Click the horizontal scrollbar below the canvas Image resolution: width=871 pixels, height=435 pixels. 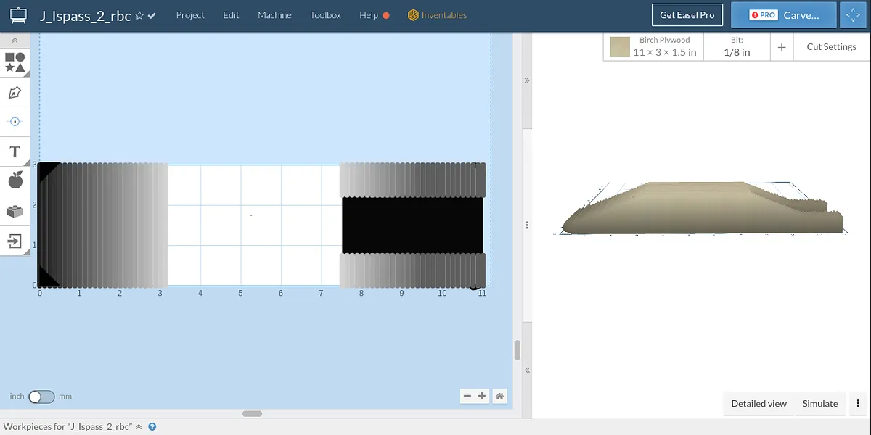(x=252, y=413)
